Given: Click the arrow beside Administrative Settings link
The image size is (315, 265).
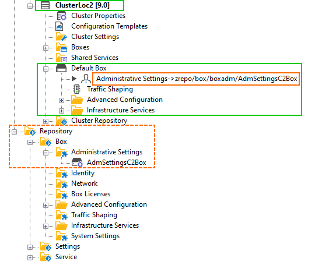Looking at the screenshot, I should click(74, 79).
